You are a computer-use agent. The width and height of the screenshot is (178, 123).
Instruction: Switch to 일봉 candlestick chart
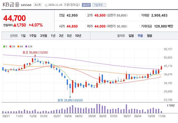point(131,36)
